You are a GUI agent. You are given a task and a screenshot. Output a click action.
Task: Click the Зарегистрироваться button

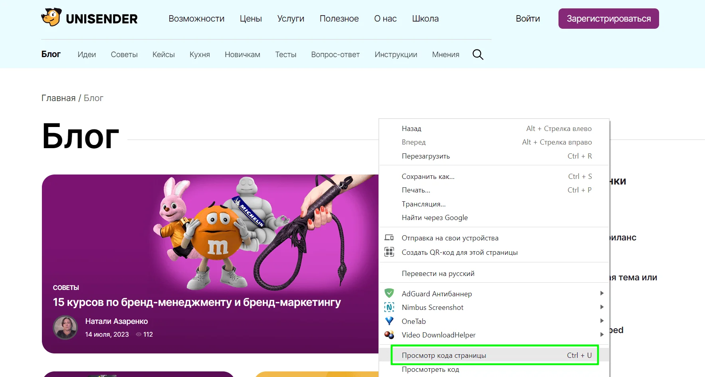(x=608, y=18)
